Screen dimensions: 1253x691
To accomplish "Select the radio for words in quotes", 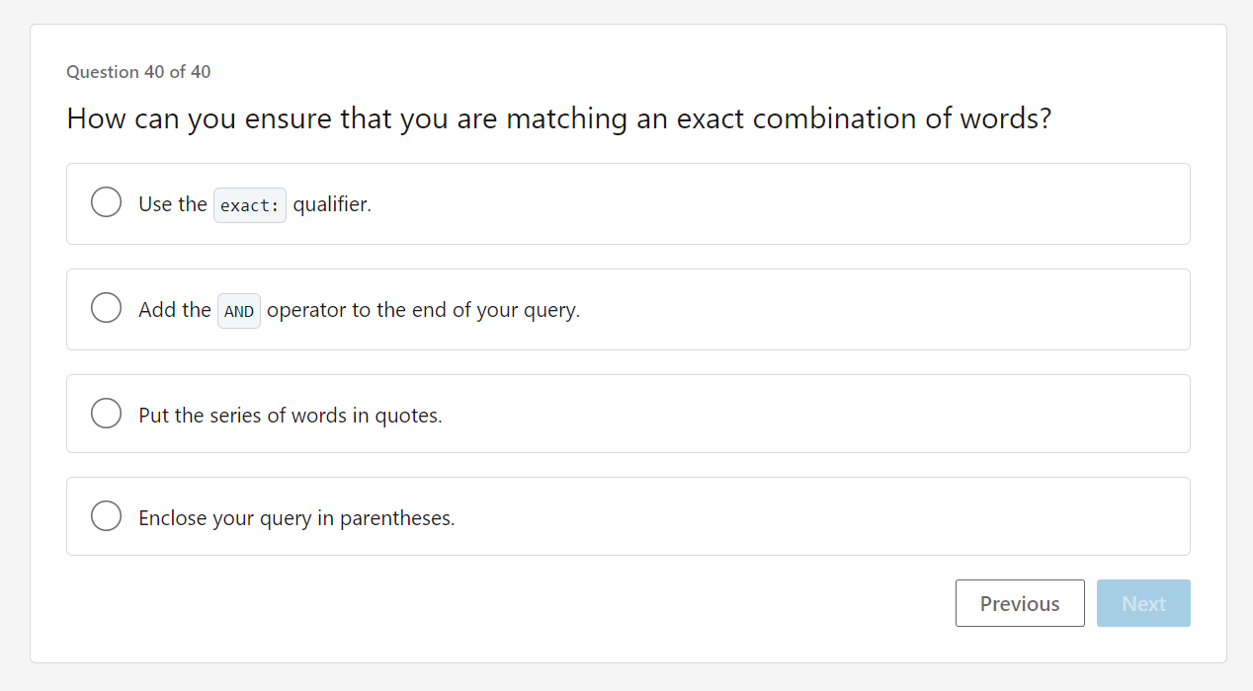I will [x=106, y=413].
